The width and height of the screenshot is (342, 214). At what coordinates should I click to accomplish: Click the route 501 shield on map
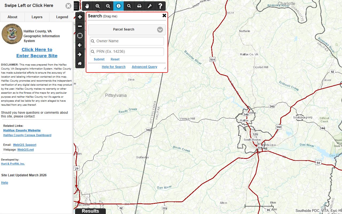(213, 59)
